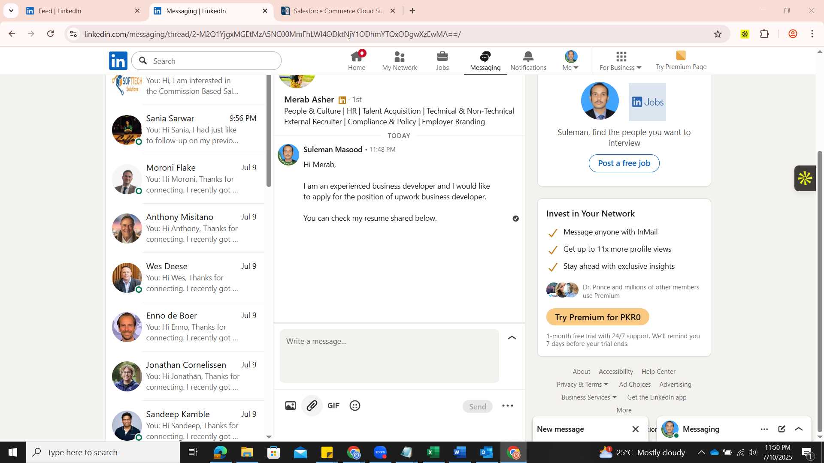
Task: Open a new browser tab
Action: (412, 11)
